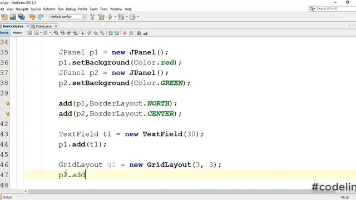Find previous occurrence icon in editor toolbar

pyautogui.click(x=62, y=33)
